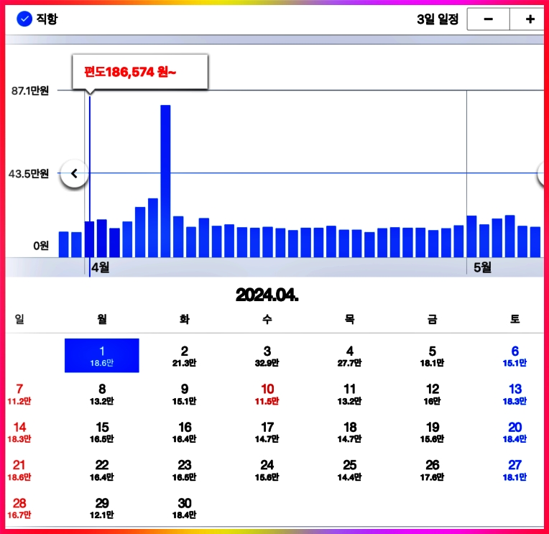This screenshot has height=534, width=549.
Task: Select Sunday April 7 priced 11.2만
Action: pyautogui.click(x=19, y=395)
